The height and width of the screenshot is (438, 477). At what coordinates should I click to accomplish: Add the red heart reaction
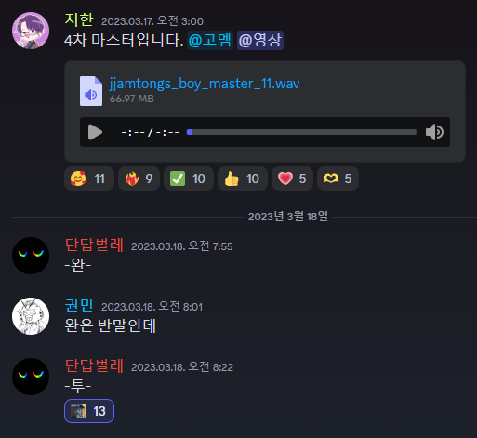coord(292,179)
